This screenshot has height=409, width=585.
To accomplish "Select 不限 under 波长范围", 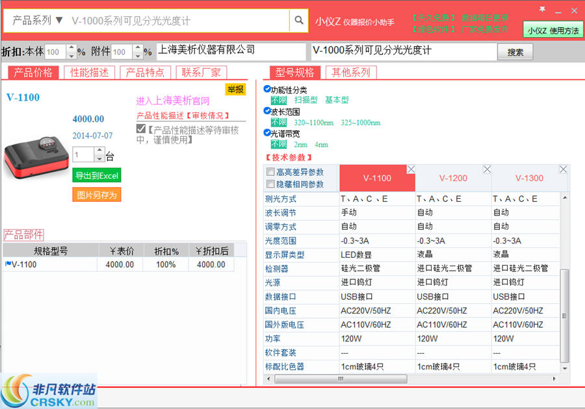I will (x=279, y=122).
